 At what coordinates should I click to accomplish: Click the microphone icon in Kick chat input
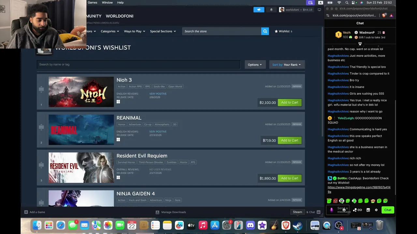click(x=331, y=210)
